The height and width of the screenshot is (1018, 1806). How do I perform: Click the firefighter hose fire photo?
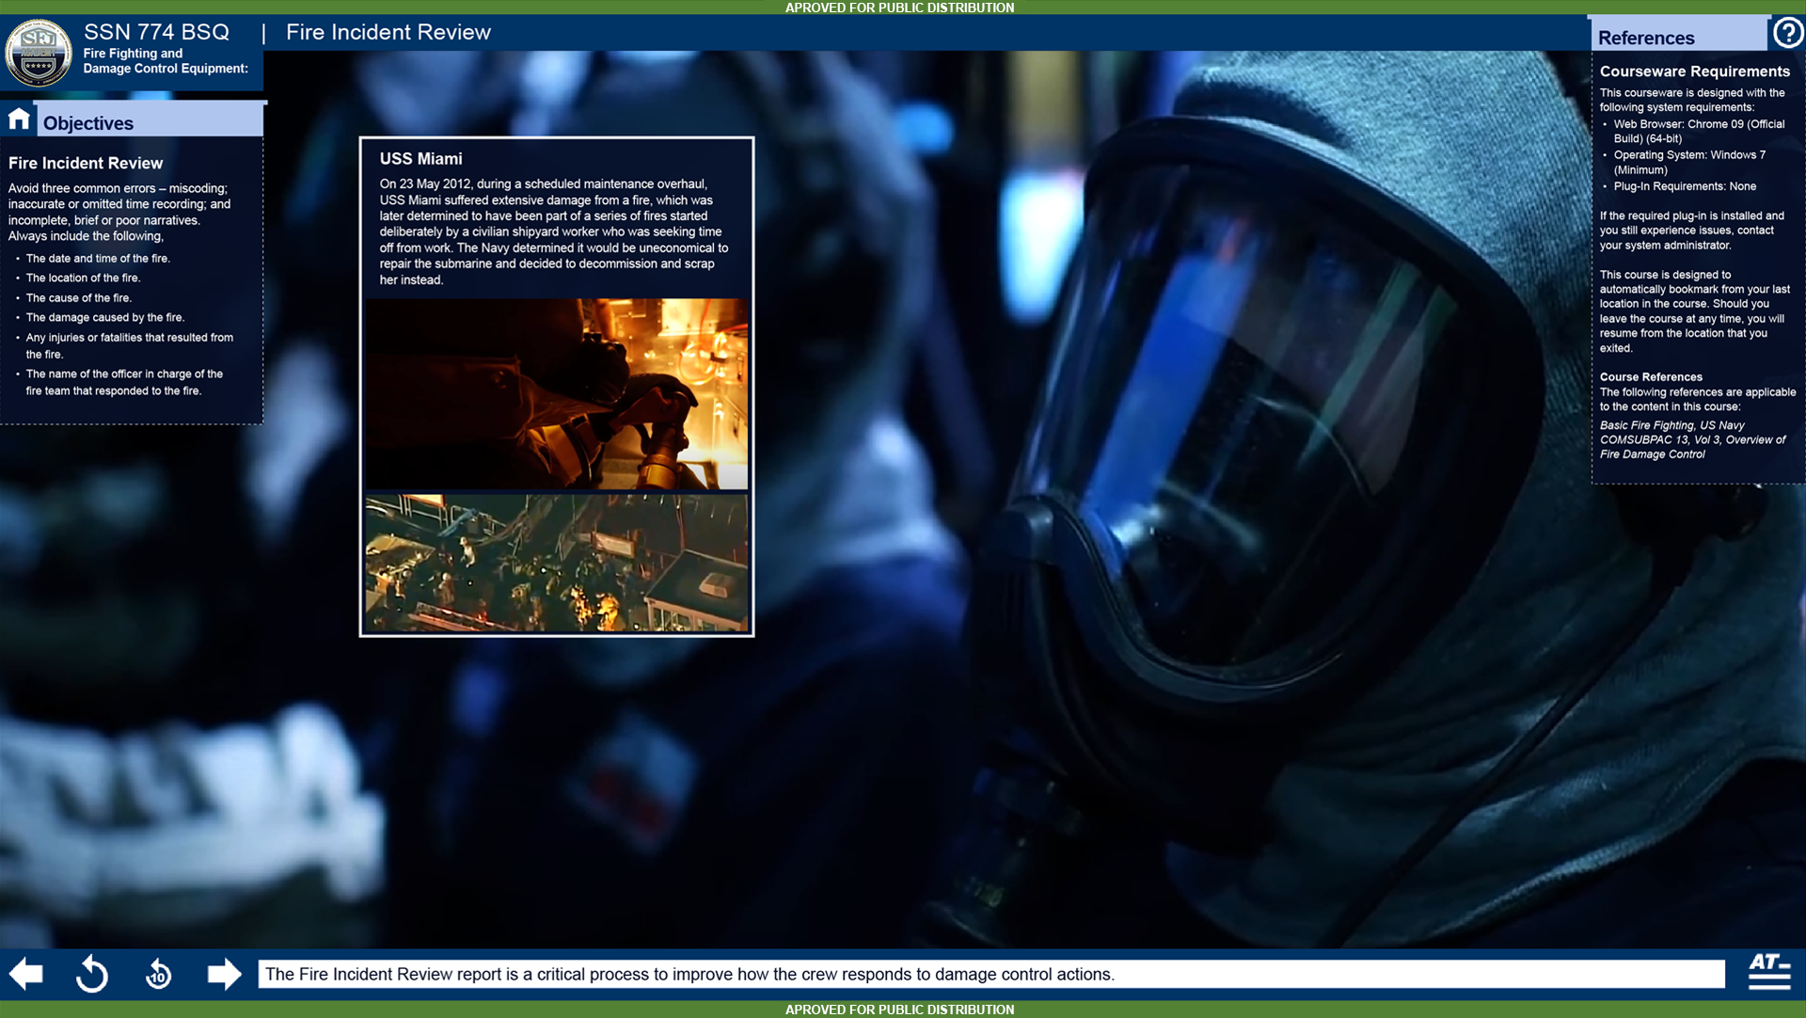(x=557, y=393)
